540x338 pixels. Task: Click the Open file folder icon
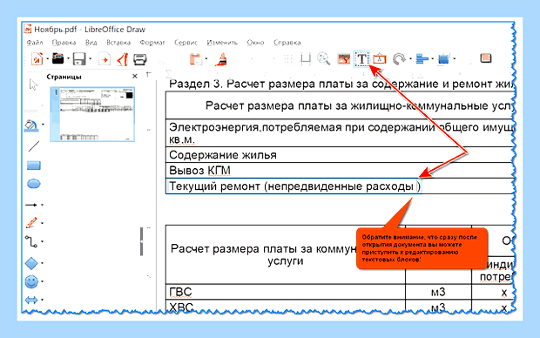tap(57, 59)
